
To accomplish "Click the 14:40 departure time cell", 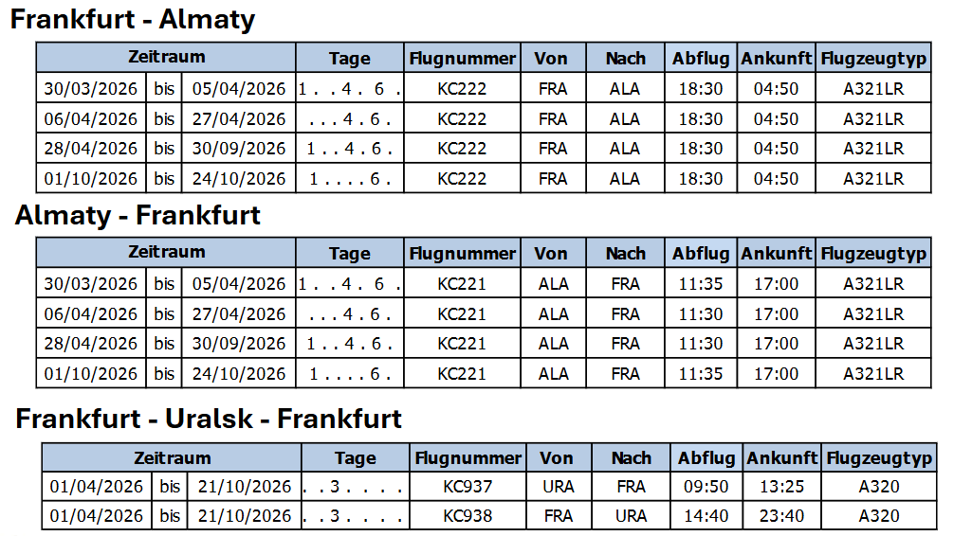I will click(706, 516).
